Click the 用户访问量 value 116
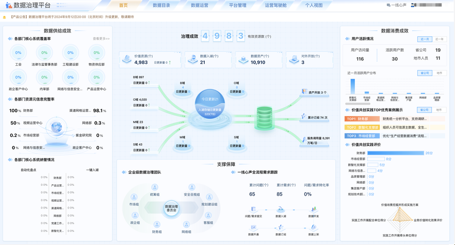This screenshot has width=455, height=245. [360, 59]
